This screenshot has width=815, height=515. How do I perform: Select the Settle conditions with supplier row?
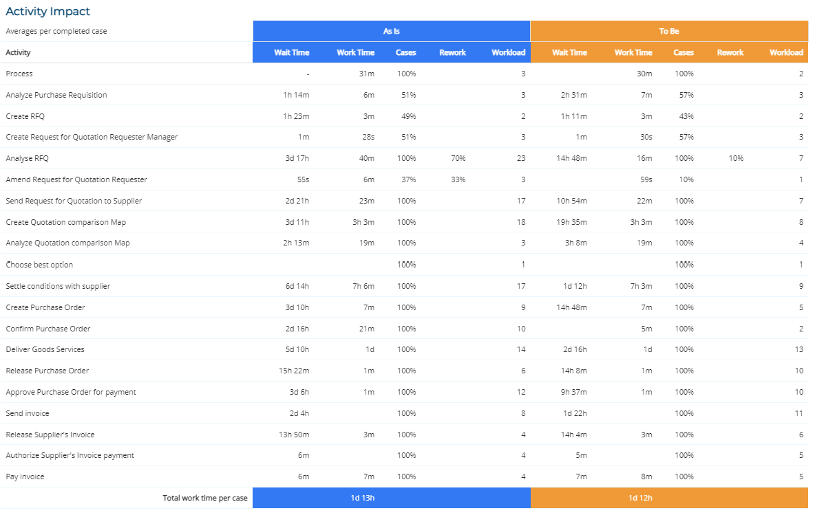coord(58,286)
